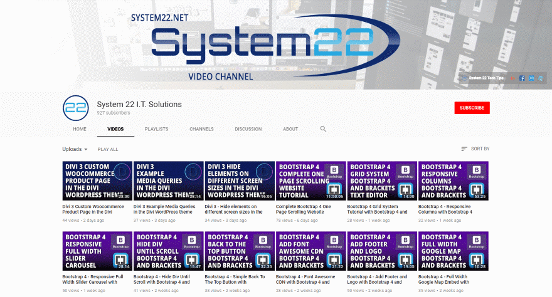Click title 'Bootstrap 4 - Hide Div Until Scroll'

coord(162,279)
